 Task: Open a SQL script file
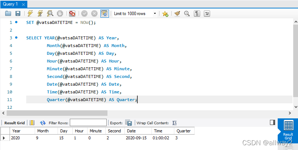click(8, 14)
